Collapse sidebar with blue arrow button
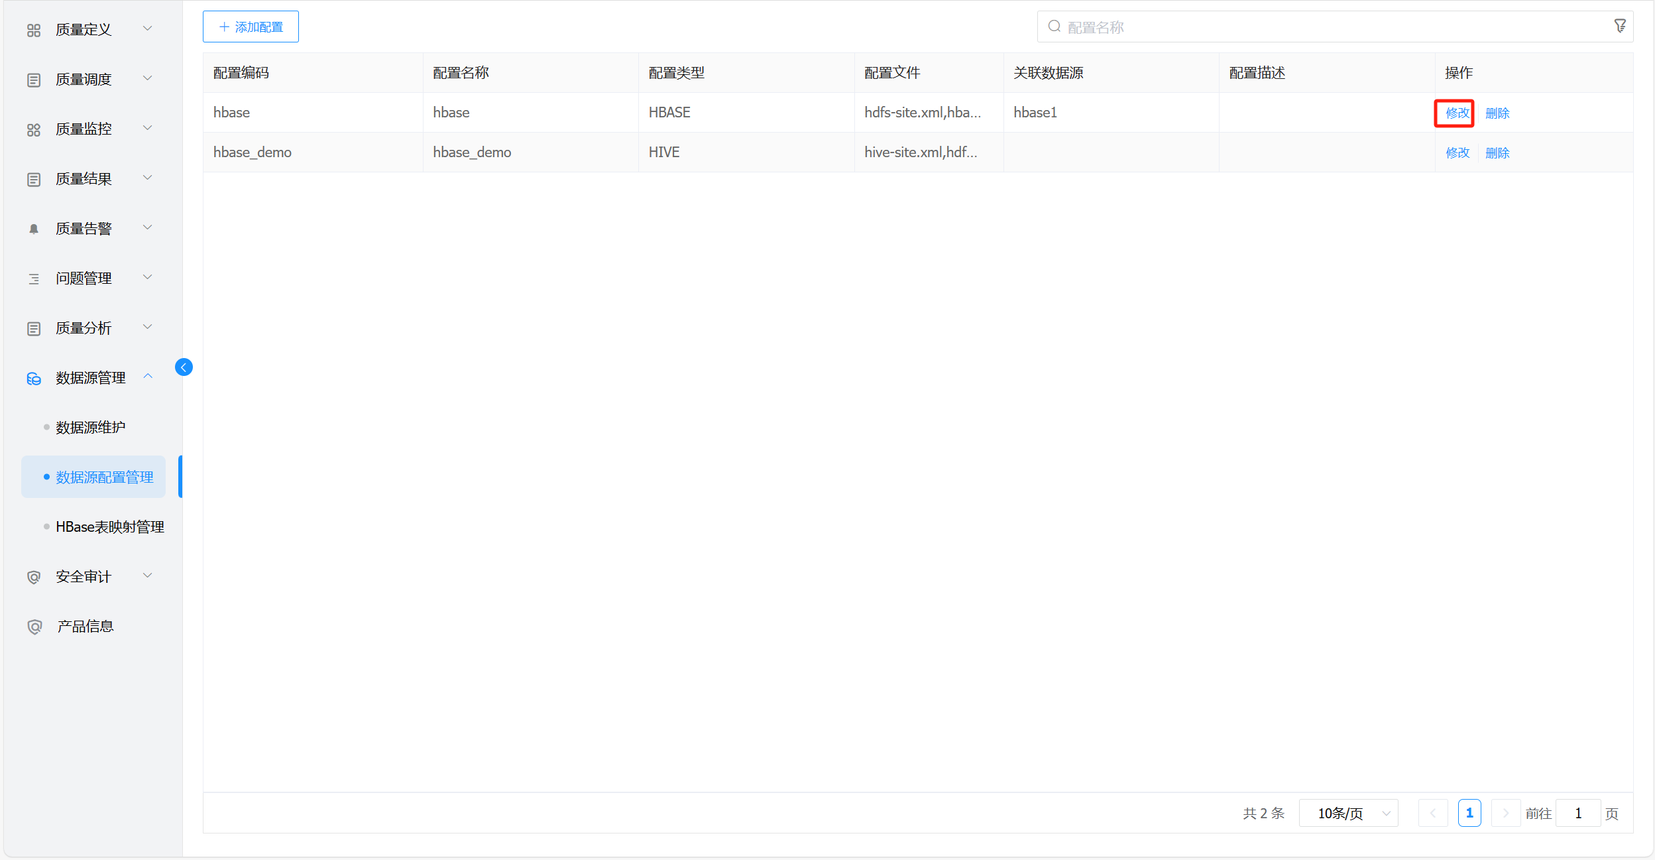Viewport: 1655px width, 860px height. 184,367
